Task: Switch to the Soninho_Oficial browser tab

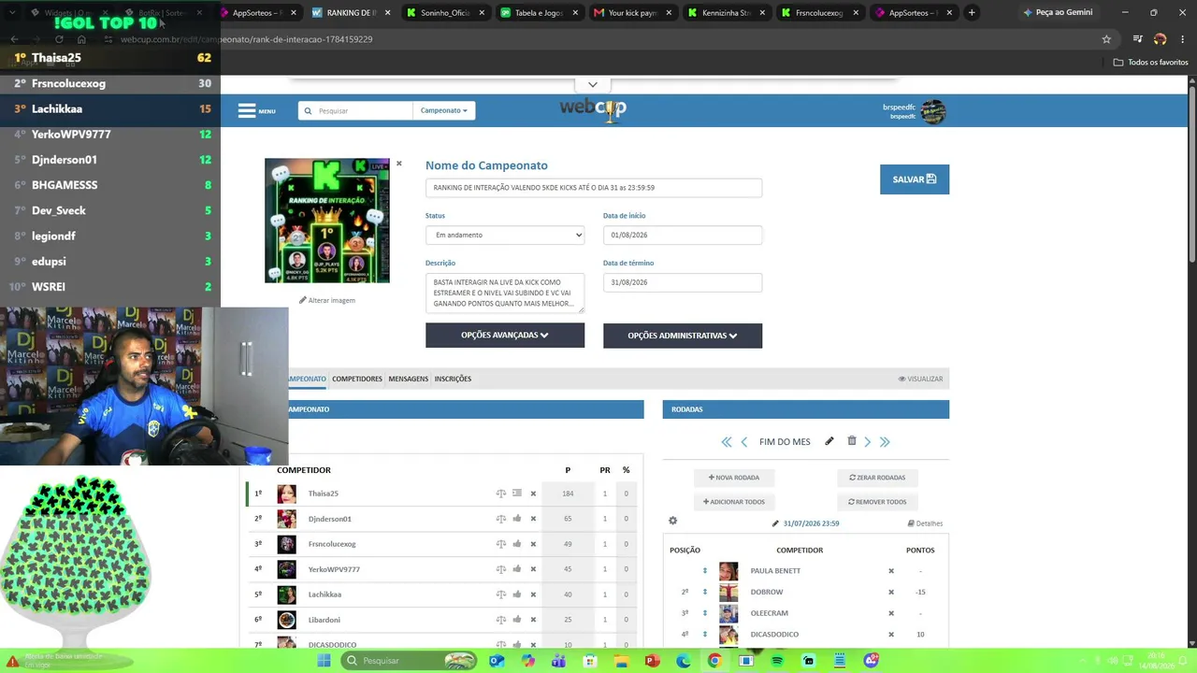Action: [445, 13]
